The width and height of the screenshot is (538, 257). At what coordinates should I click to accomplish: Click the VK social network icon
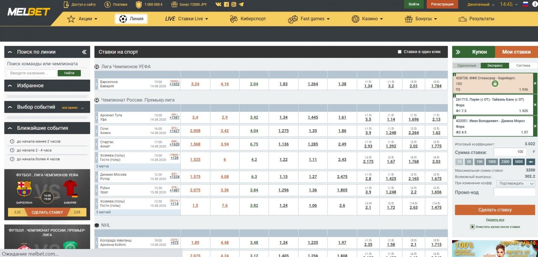(219, 5)
